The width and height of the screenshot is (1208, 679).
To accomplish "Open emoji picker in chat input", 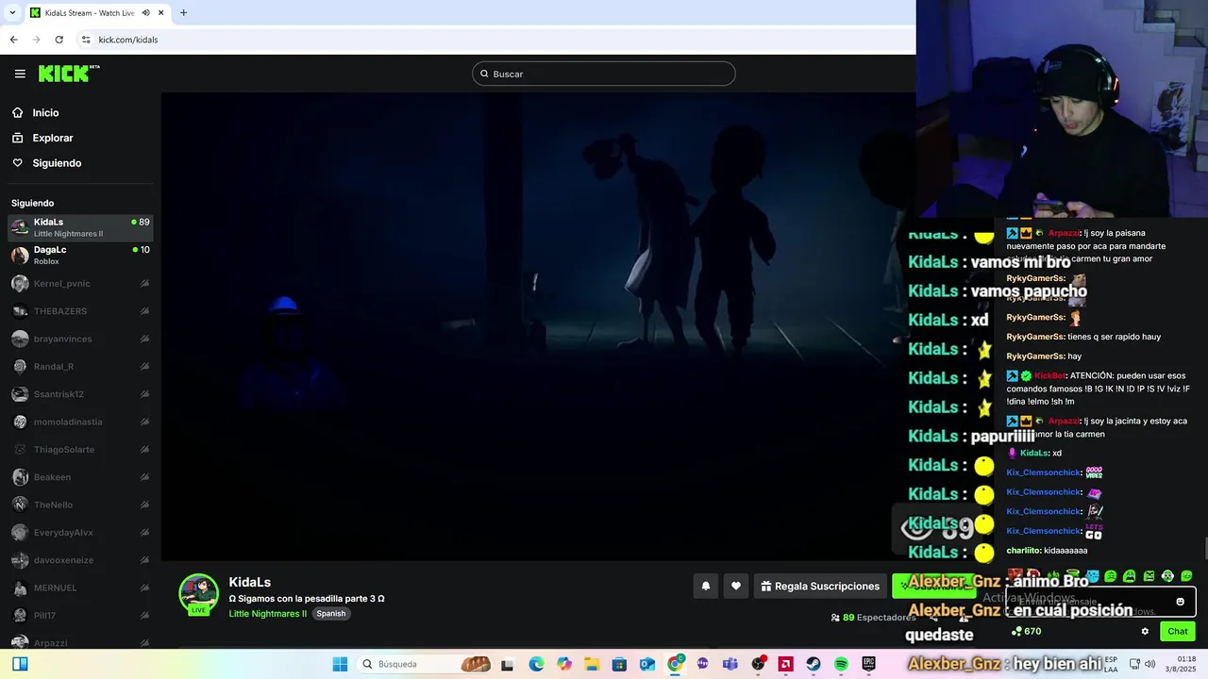I will pyautogui.click(x=1180, y=602).
